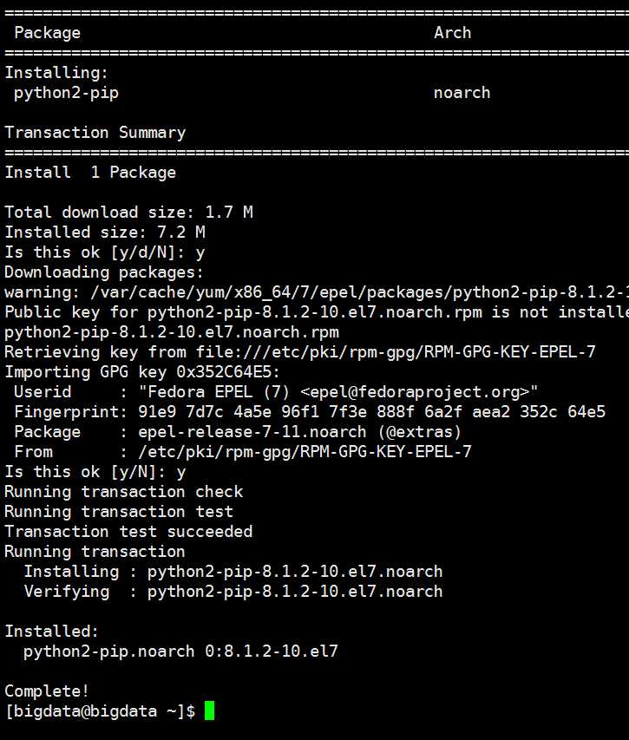Click the Transaction Summary heading
This screenshot has height=740, width=629.
coord(95,133)
